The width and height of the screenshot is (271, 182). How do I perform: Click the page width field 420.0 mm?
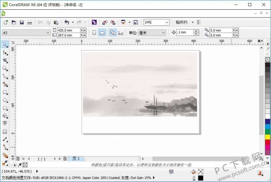point(69,30)
